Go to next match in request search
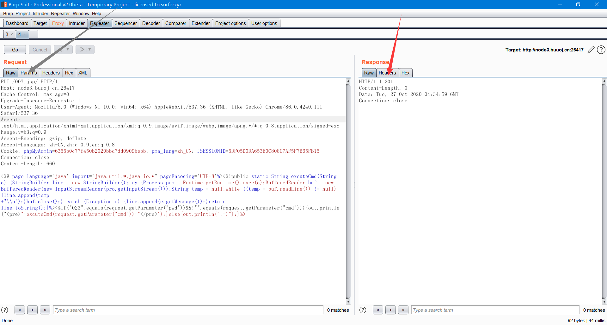607x325 pixels. pyautogui.click(x=45, y=310)
